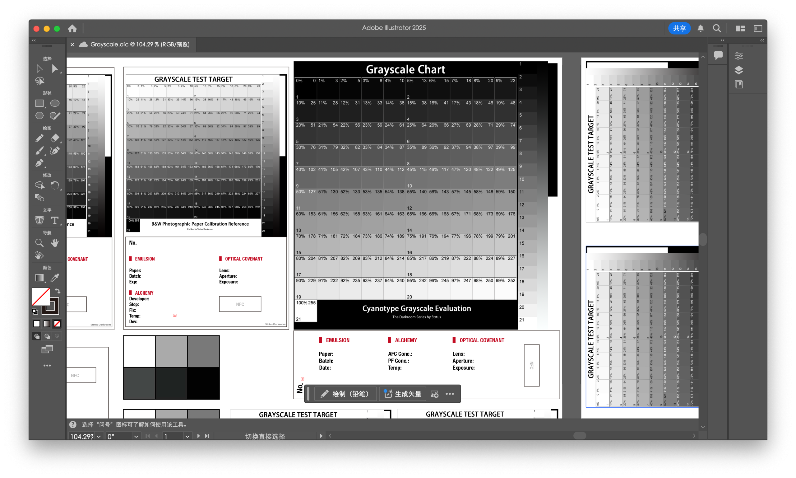
Task: Open the rotation angle dropdown
Action: coord(136,436)
